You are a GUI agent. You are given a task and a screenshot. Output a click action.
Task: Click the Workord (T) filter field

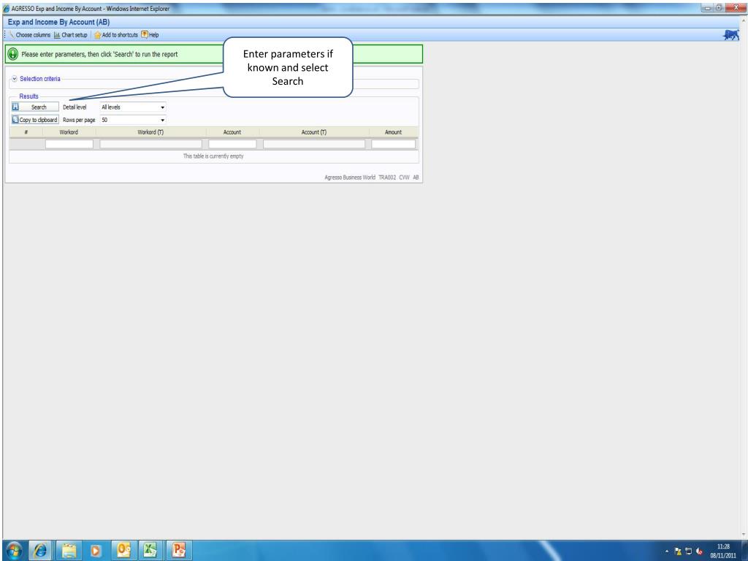(x=150, y=144)
